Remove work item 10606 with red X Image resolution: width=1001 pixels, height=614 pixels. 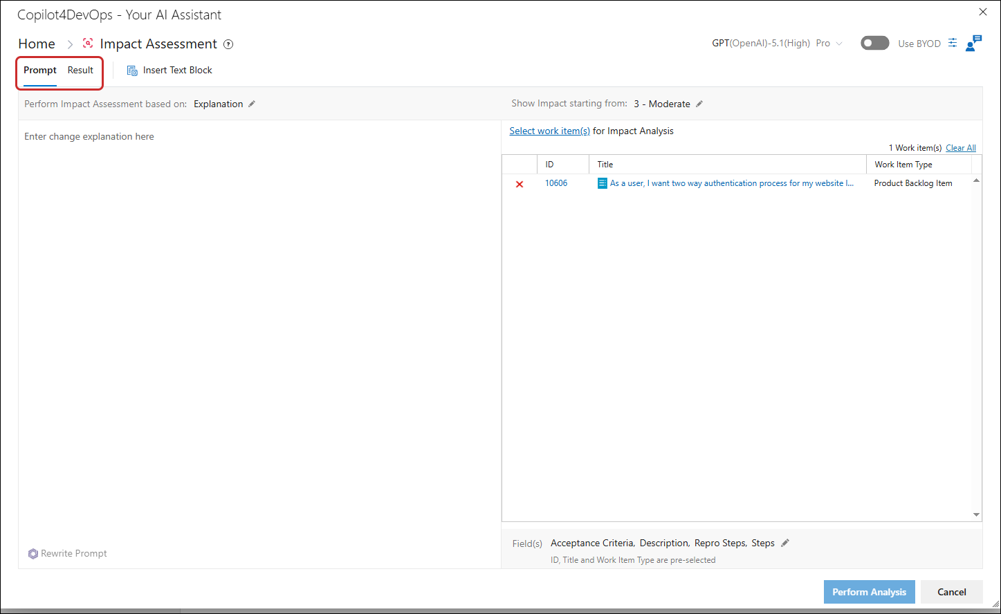pos(520,184)
